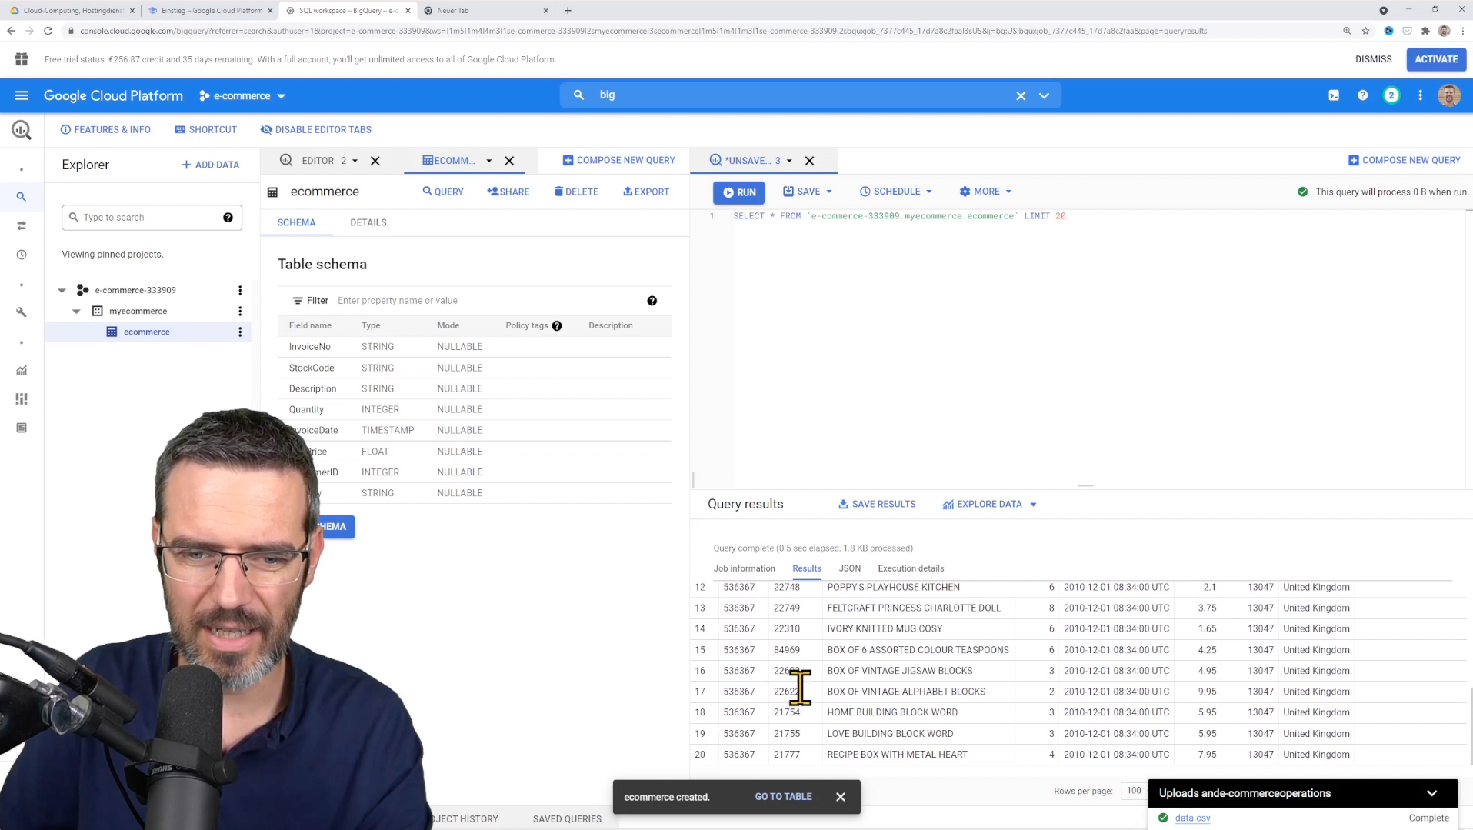The height and width of the screenshot is (830, 1473).
Task: Click EXPORT table button
Action: pos(646,192)
